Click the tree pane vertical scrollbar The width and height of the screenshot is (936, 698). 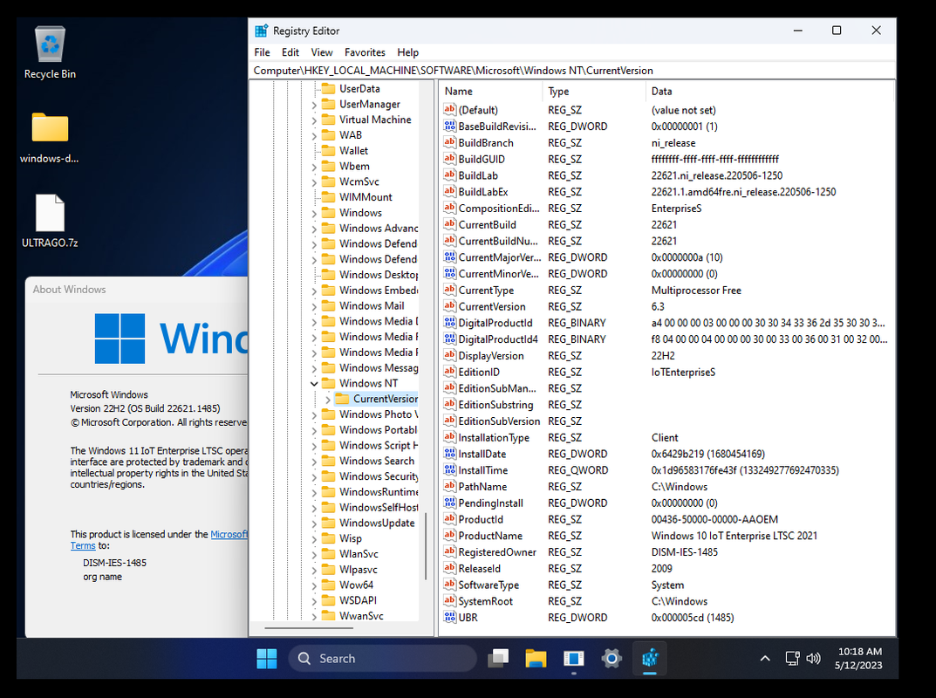tap(426, 546)
